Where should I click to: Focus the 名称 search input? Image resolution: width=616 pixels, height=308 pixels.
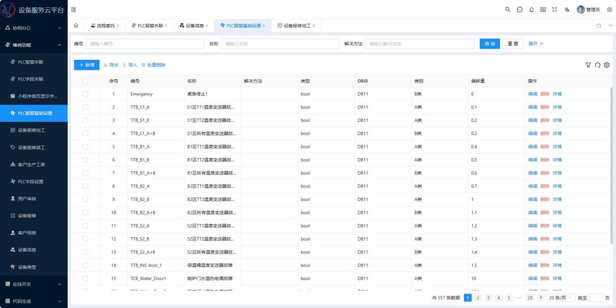point(280,44)
